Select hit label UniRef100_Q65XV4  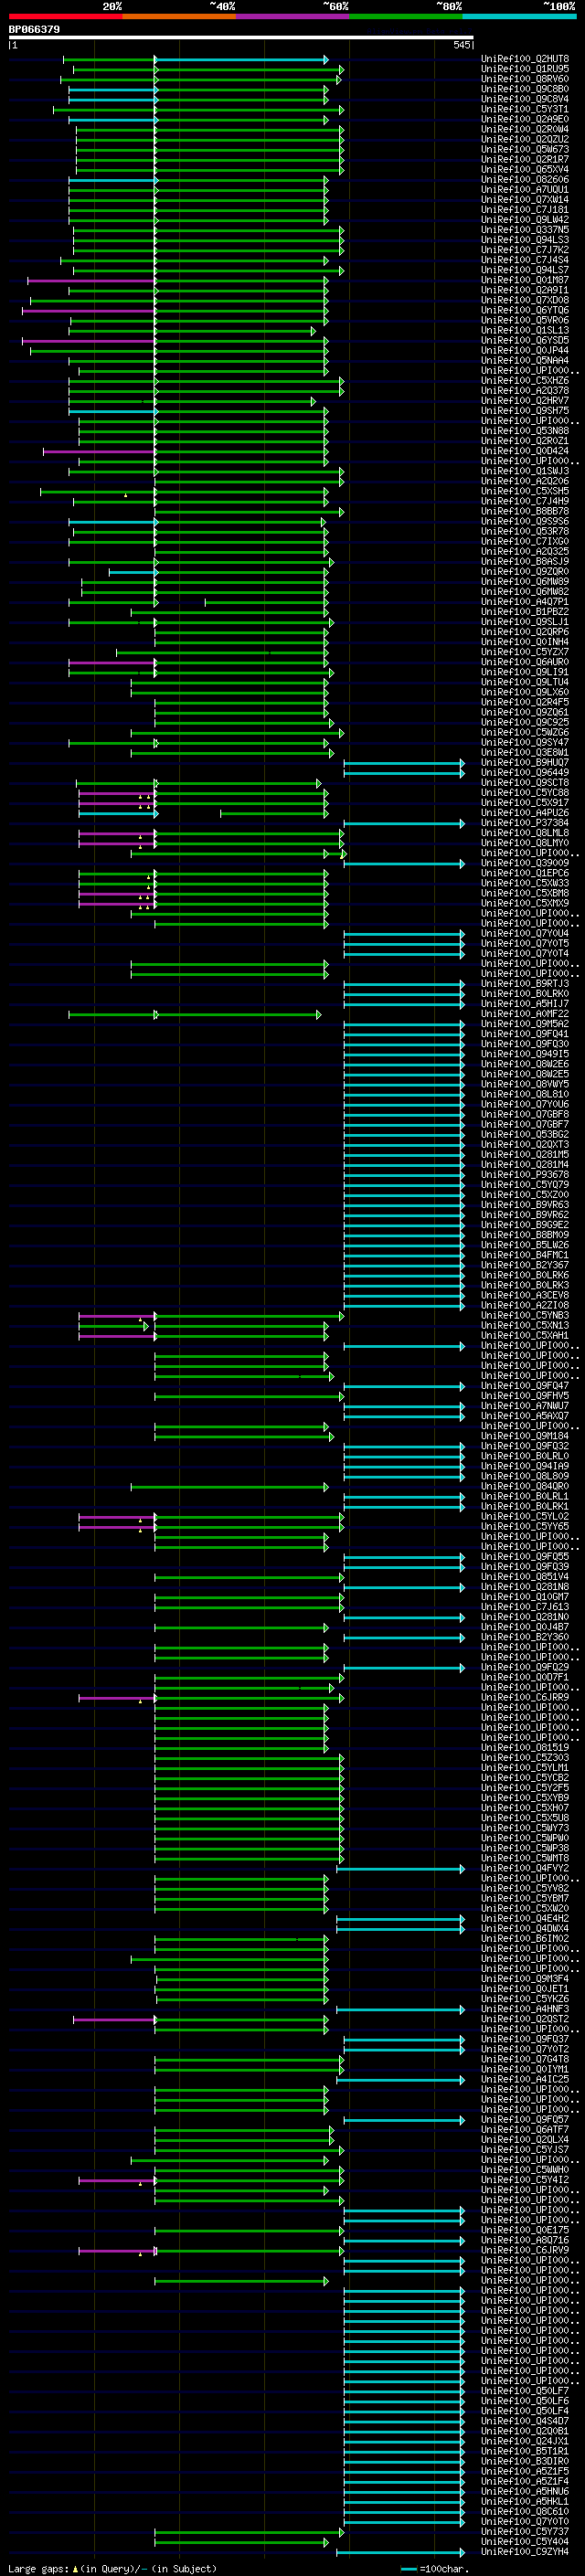click(x=525, y=170)
